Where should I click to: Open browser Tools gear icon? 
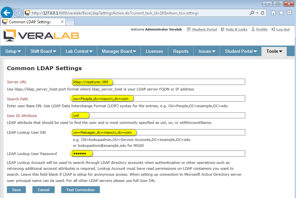click(289, 13)
